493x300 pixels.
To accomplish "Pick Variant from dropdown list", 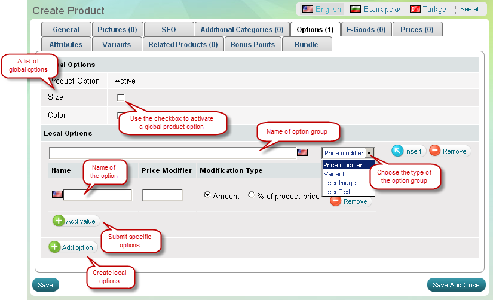I will pos(334,174).
